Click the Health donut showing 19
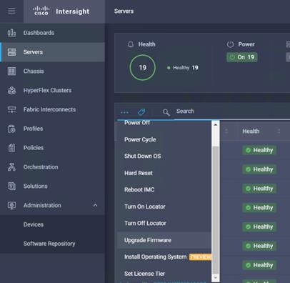This screenshot has height=283, width=290. point(142,68)
